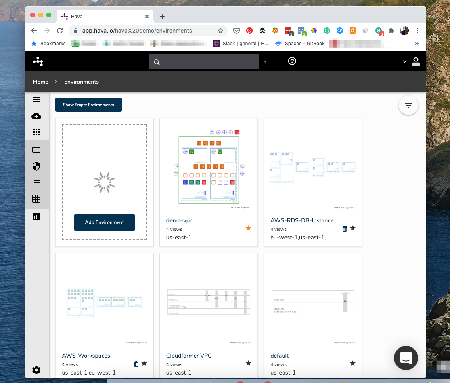Viewport: 450px width, 383px height.
Task: Open the demo-vpc environment link
Action: click(x=179, y=220)
